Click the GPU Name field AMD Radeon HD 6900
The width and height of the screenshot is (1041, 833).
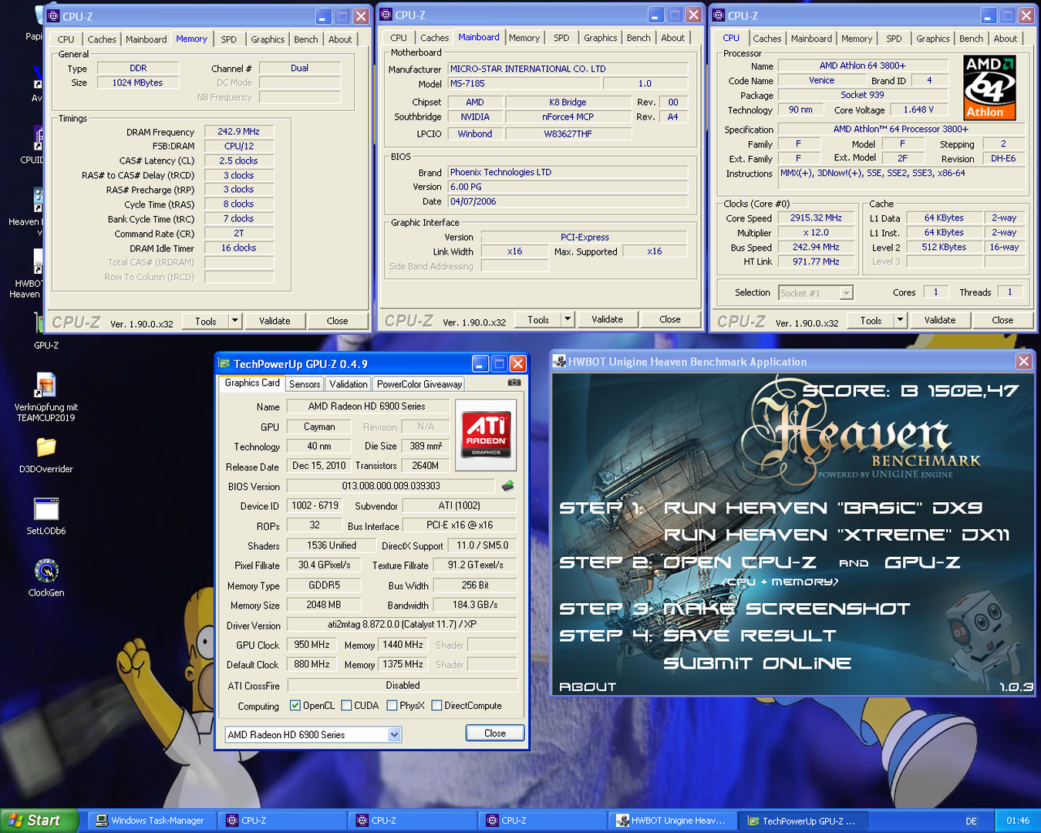(367, 406)
